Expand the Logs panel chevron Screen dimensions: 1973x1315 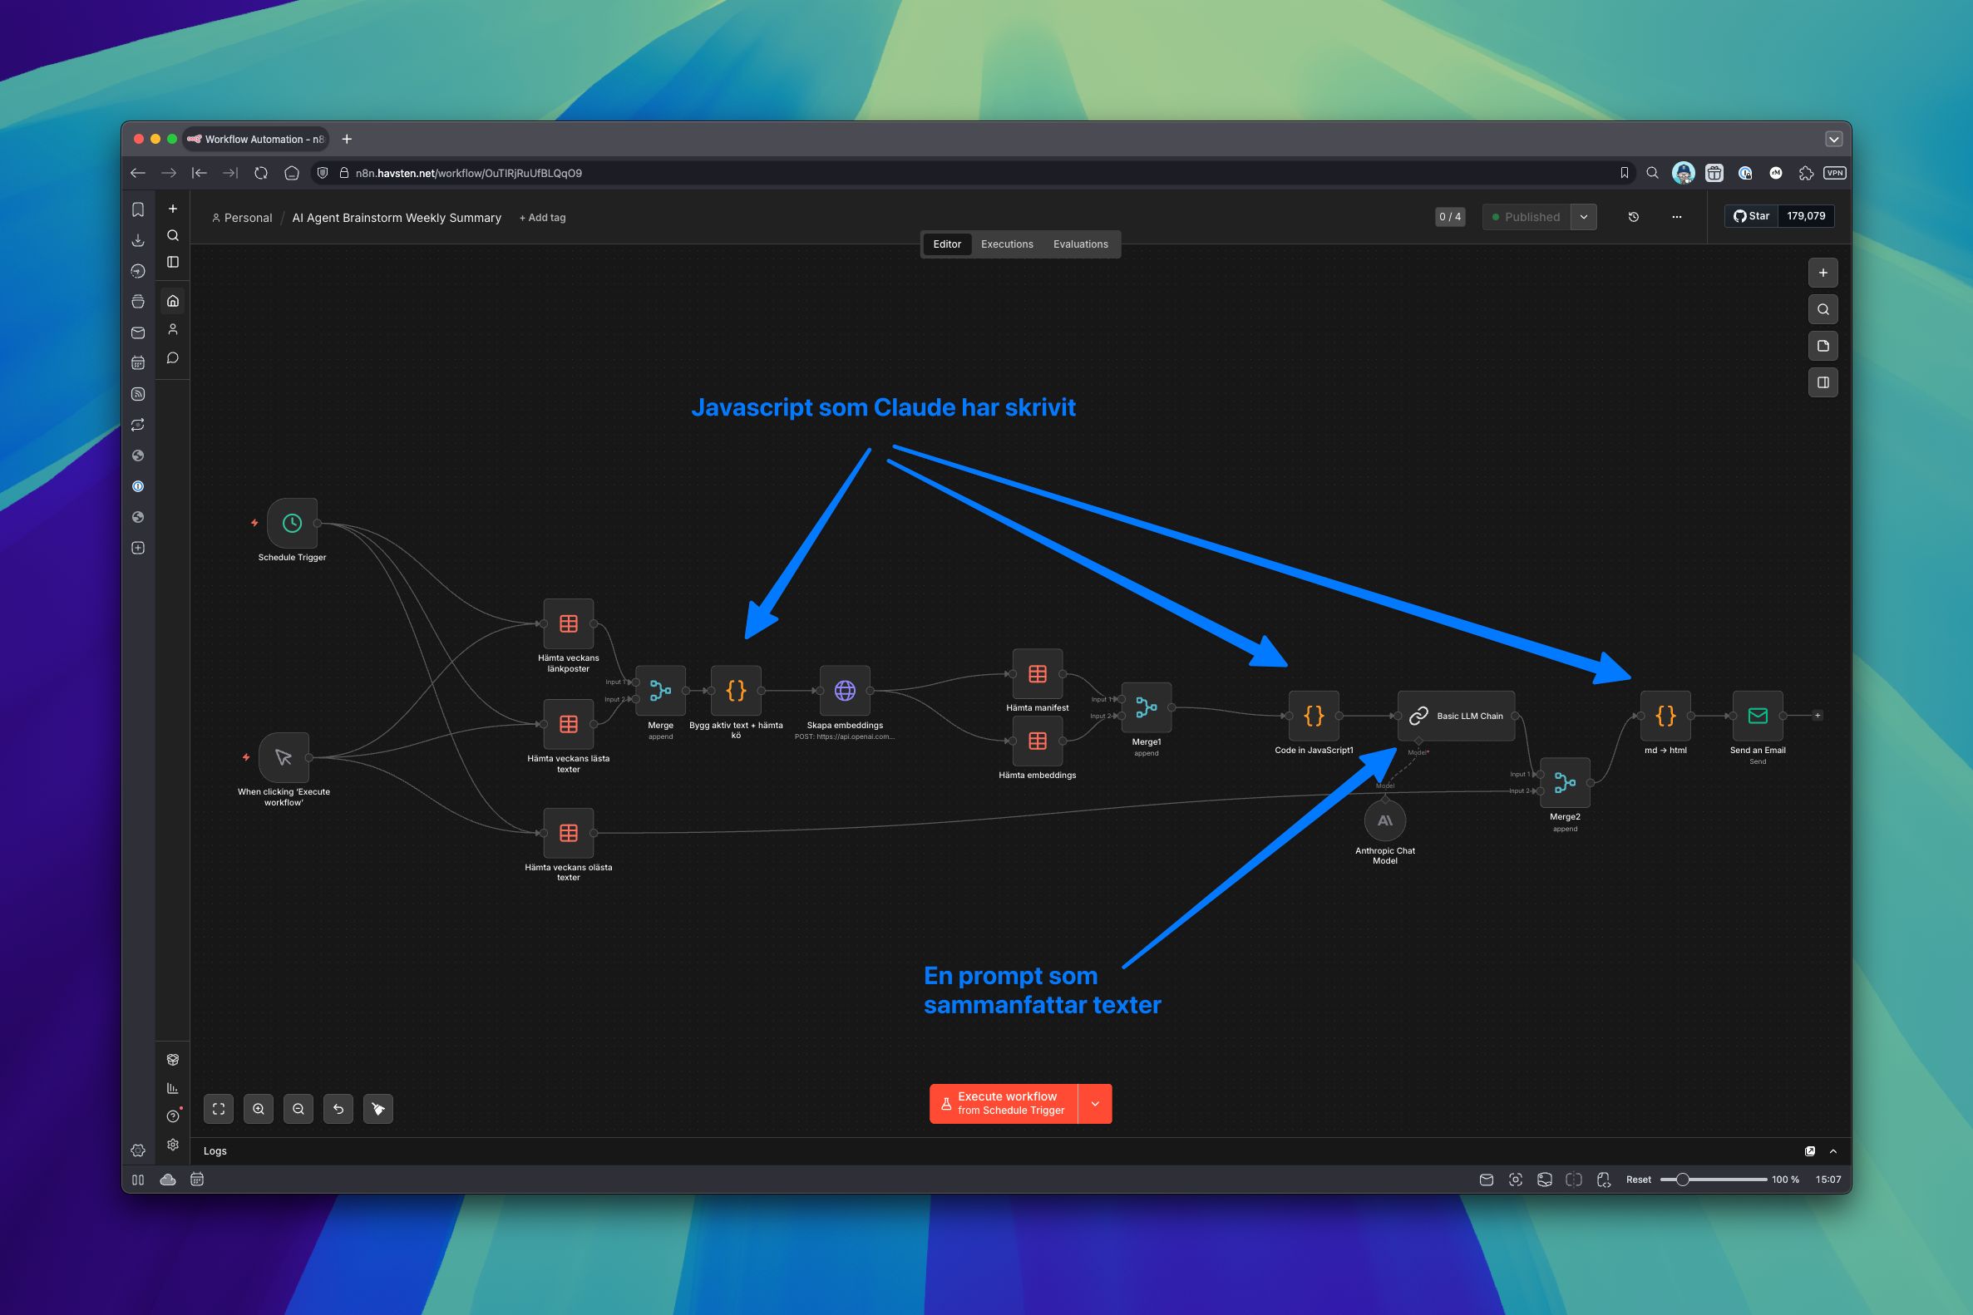1833,1151
